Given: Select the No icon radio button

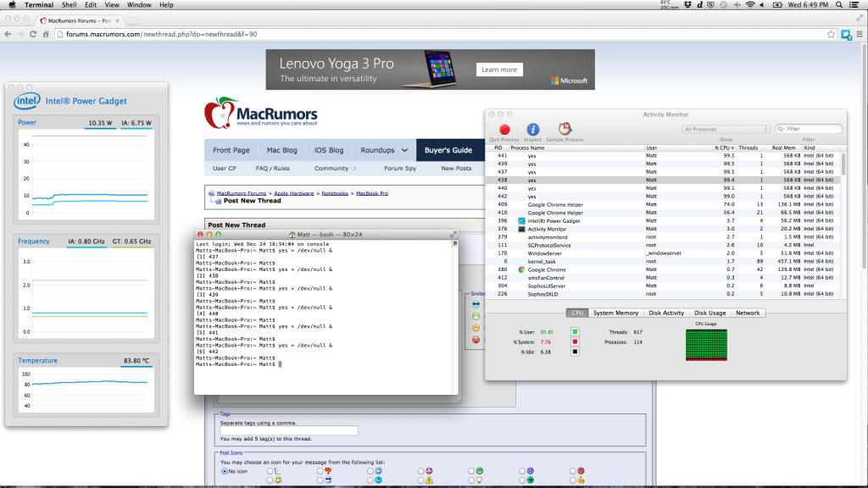Looking at the screenshot, I should click(224, 471).
